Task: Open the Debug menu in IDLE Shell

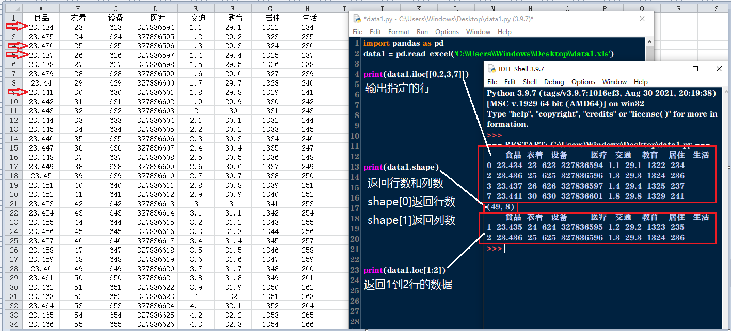Action: tap(554, 81)
